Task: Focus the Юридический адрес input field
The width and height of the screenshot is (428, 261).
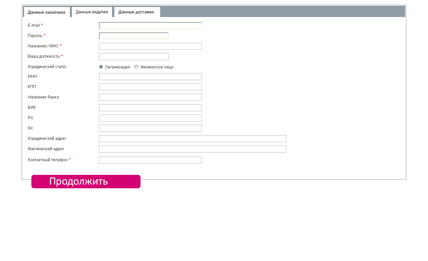Action: pos(193,139)
